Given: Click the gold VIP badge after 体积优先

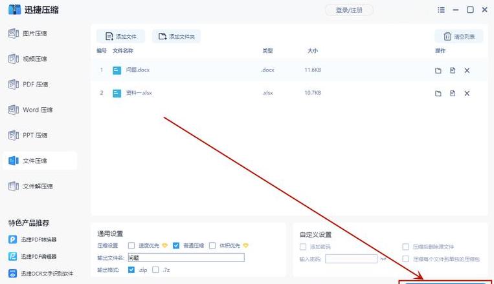Looking at the screenshot, I should 246,245.
